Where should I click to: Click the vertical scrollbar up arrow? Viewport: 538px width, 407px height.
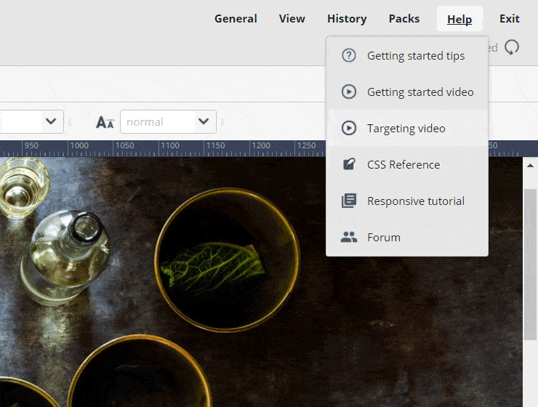pyautogui.click(x=530, y=166)
